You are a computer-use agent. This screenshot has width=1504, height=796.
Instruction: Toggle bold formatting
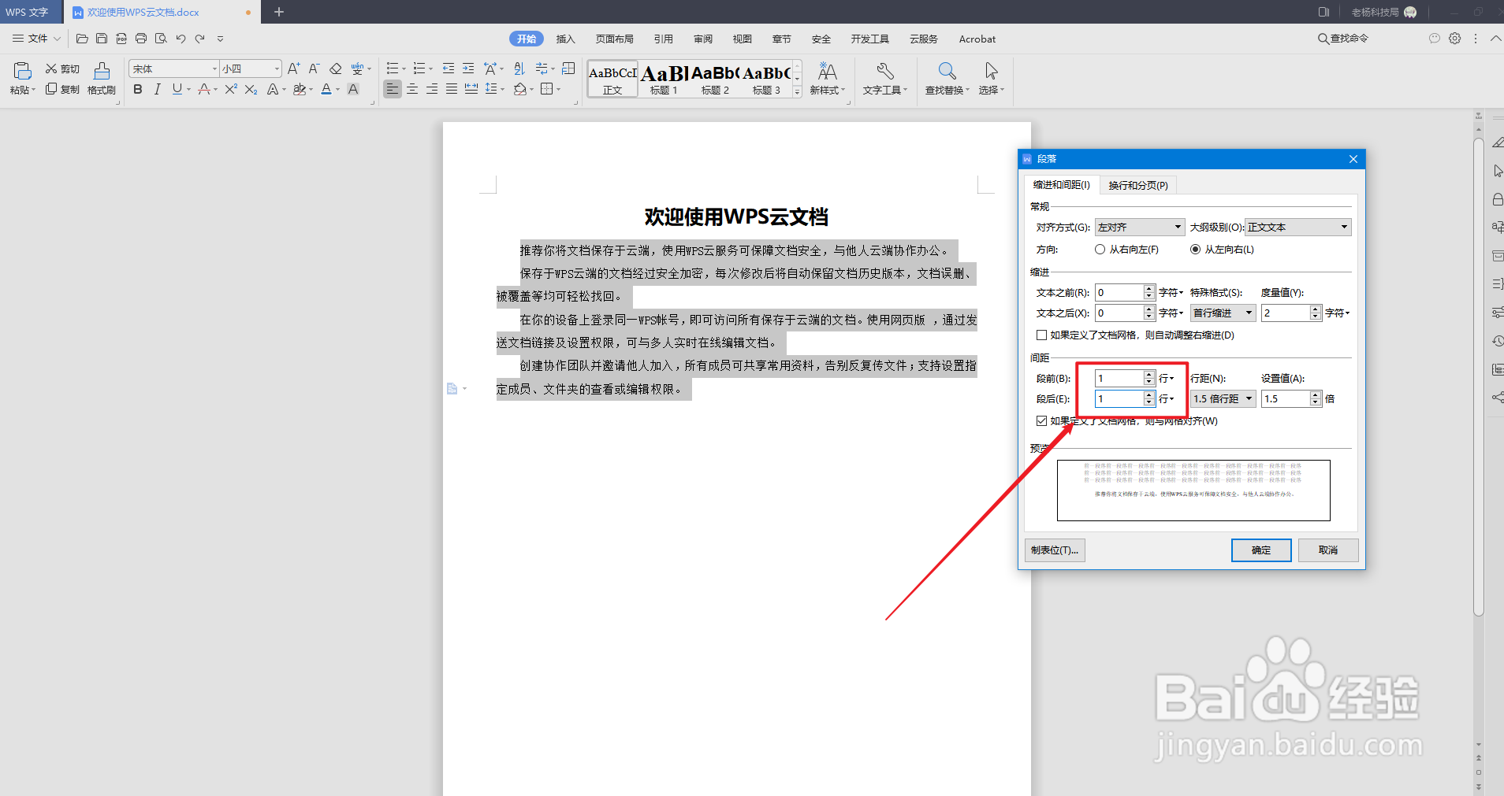[x=138, y=90]
